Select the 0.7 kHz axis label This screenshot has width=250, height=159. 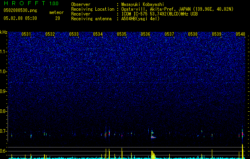tap(3, 131)
